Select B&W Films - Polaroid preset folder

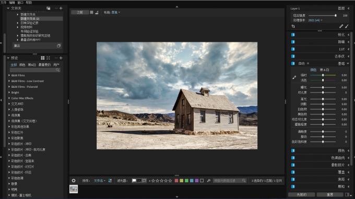25,87
